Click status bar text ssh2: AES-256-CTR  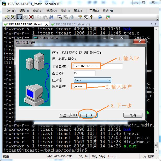[x=59, y=156]
